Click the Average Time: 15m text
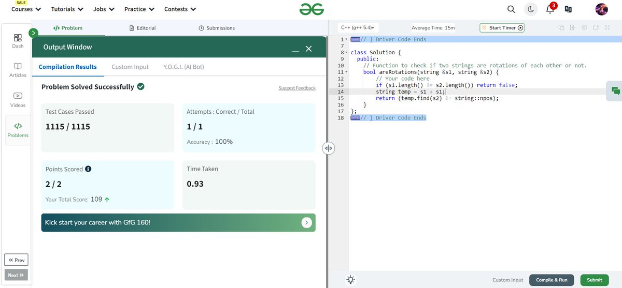Viewport: 622px width, 288px height. coord(433,28)
